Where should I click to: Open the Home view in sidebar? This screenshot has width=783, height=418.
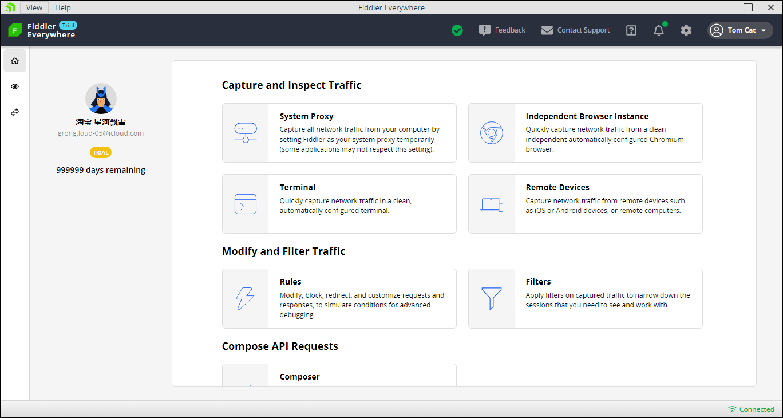pos(15,61)
